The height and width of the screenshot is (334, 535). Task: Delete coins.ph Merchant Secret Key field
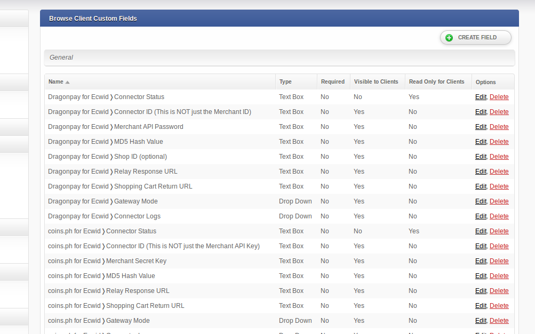point(499,261)
